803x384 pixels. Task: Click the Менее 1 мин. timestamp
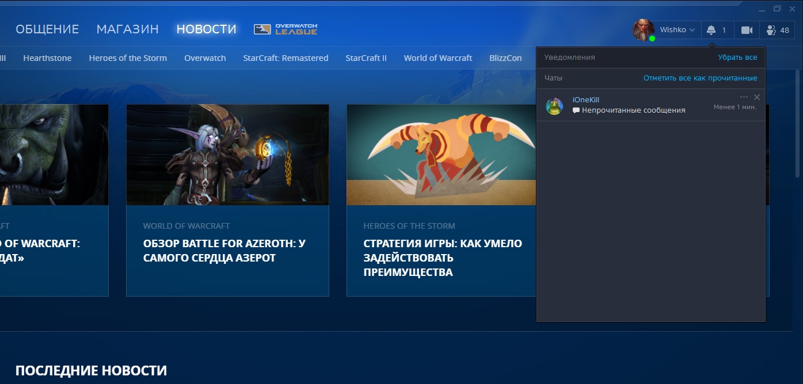pyautogui.click(x=735, y=107)
